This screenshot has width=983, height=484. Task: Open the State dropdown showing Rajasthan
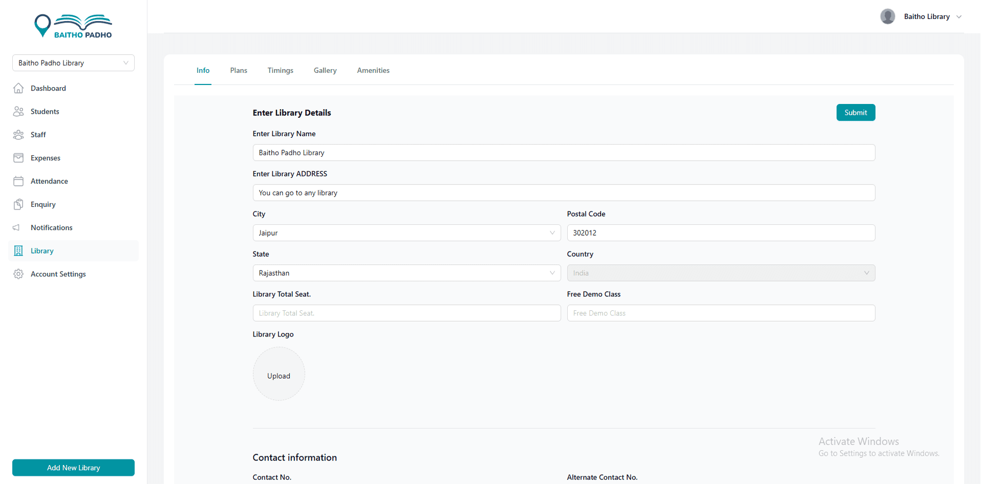tap(407, 273)
